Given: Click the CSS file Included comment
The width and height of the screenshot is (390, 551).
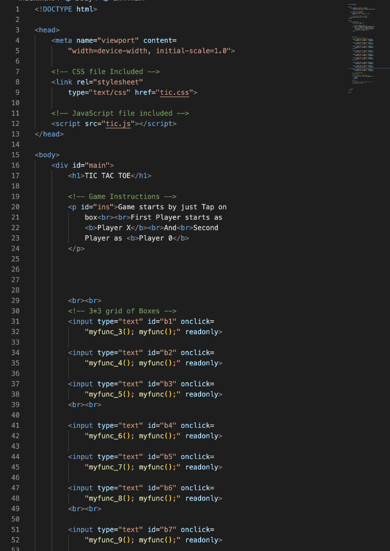Looking at the screenshot, I should pos(105,72).
